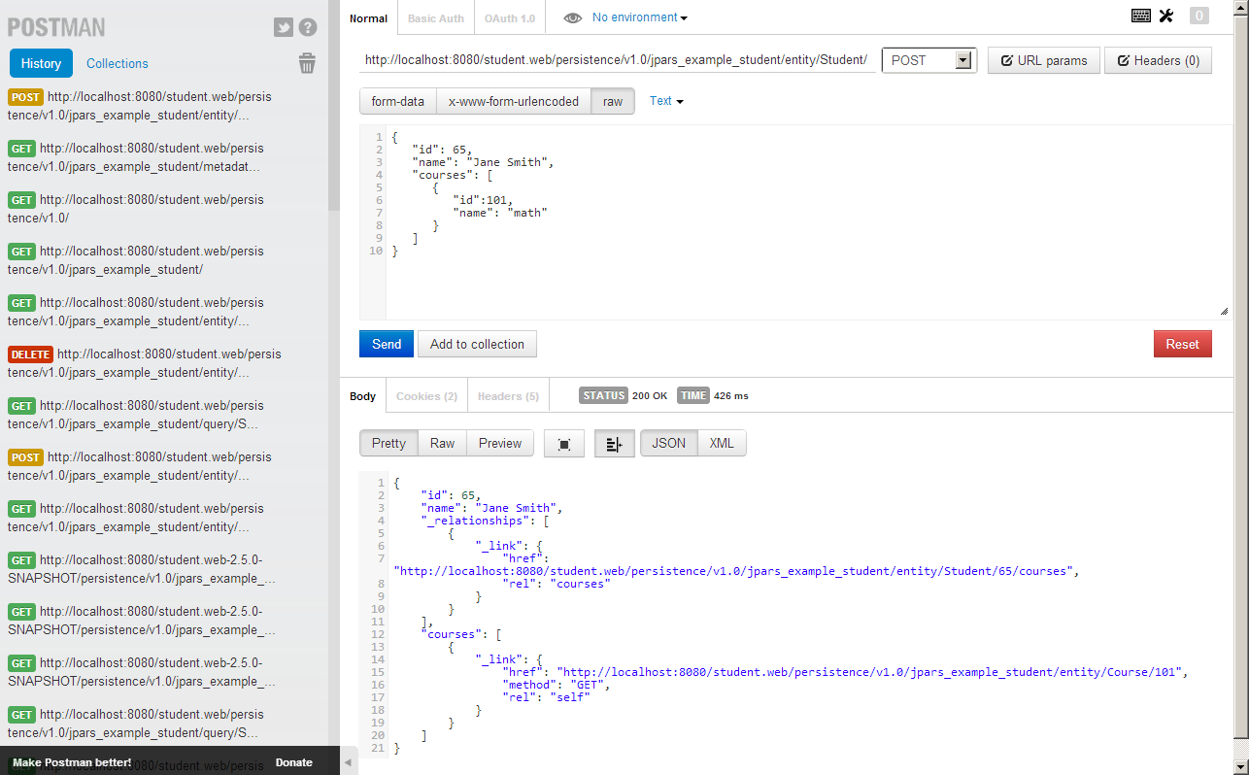Screen dimensions: 1249x775
Task: Switch to History tab
Action: click(41, 63)
